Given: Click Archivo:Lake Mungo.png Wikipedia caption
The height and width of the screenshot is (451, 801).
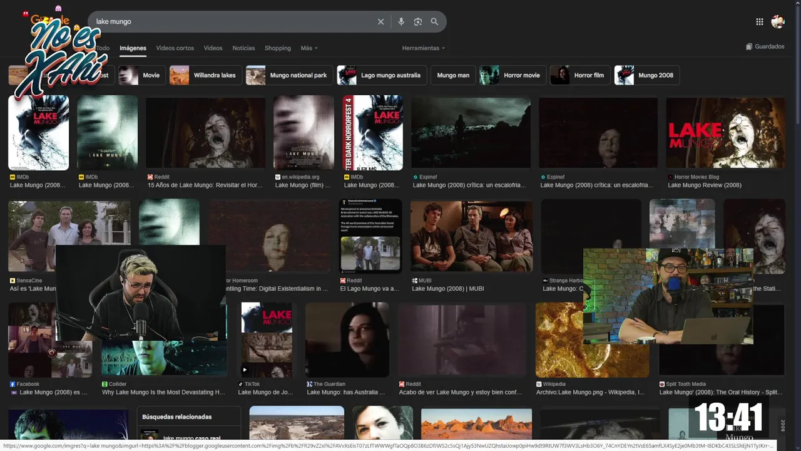Looking at the screenshot, I should tap(590, 392).
